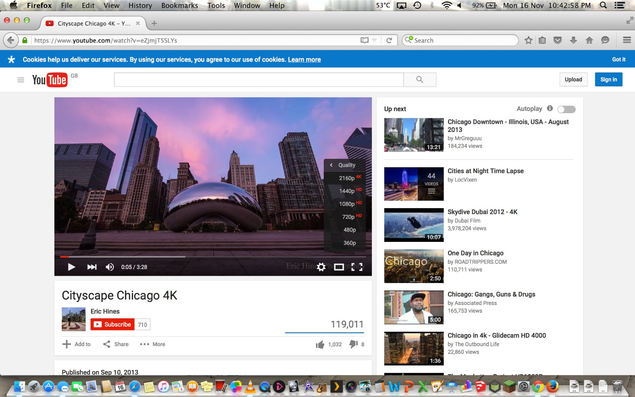Show your bookmarks list icon
The image size is (635, 397).
[542, 40]
